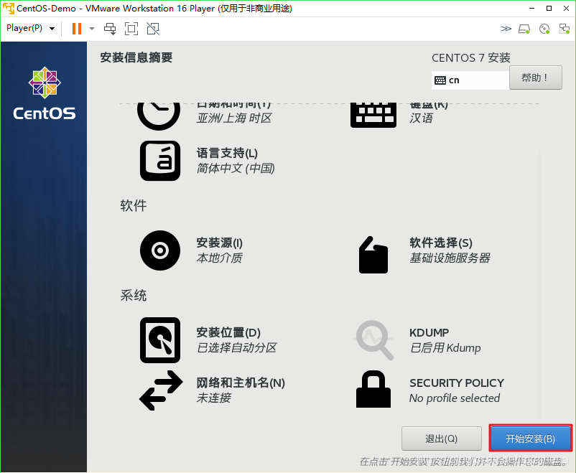Click 已选择自动分区 partition status
Image resolution: width=576 pixels, height=473 pixels.
[236, 348]
